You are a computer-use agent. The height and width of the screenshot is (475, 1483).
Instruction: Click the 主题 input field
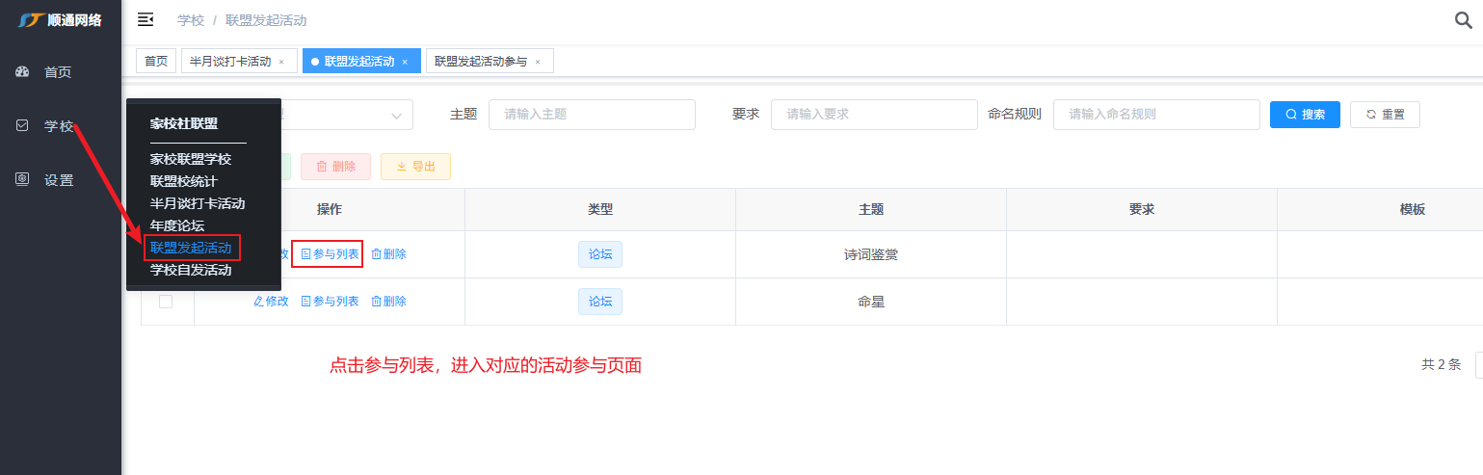click(592, 114)
